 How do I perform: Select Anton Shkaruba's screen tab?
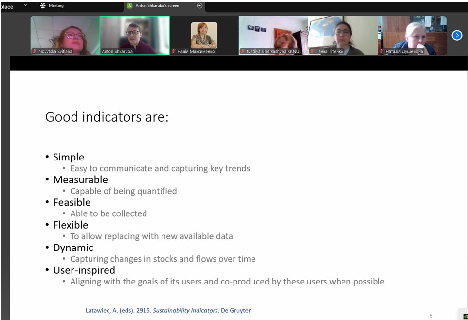point(157,6)
